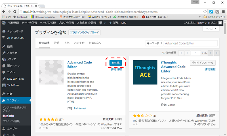Click the iThoughts ACE plugin thumbnail
This screenshot has height=136, width=227.
(145, 72)
